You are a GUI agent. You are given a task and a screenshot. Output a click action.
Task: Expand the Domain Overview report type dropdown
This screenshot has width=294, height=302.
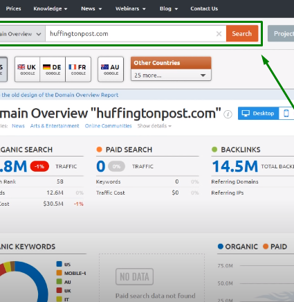point(21,34)
